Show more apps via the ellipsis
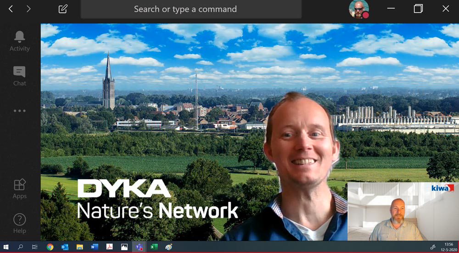The image size is (459, 253). [20, 111]
